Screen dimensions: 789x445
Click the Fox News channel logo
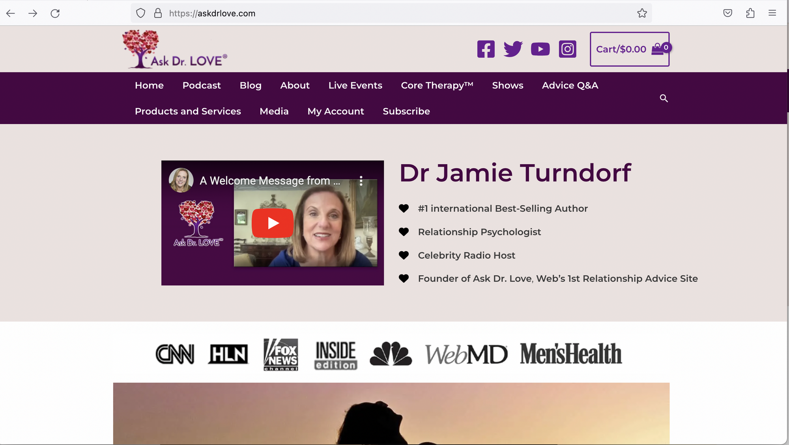(281, 354)
